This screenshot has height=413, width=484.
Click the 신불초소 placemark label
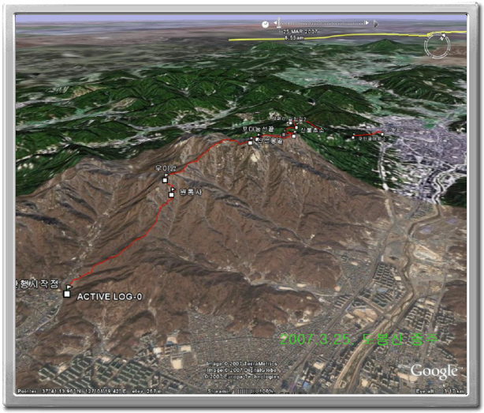[x=312, y=130]
